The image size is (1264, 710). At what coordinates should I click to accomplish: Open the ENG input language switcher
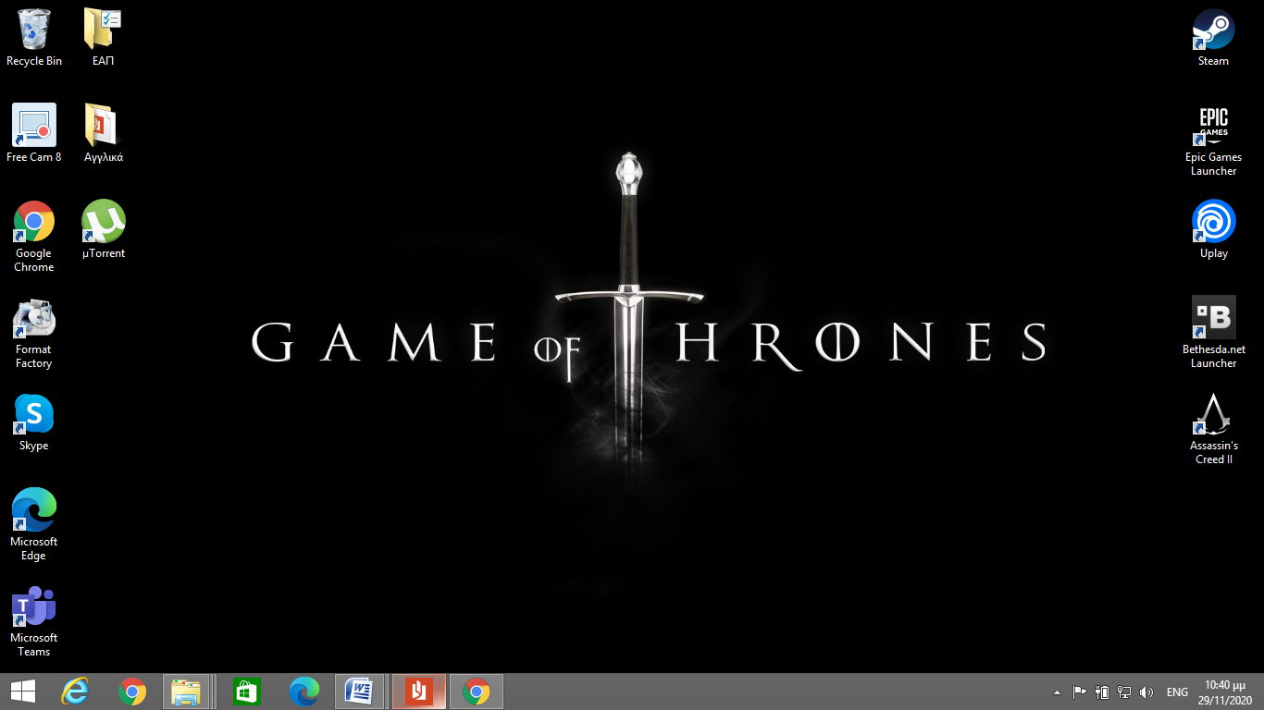click(1177, 692)
